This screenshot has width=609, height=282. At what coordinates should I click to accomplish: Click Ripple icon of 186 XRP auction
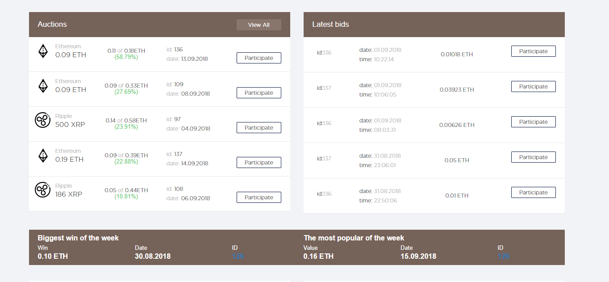[42, 190]
